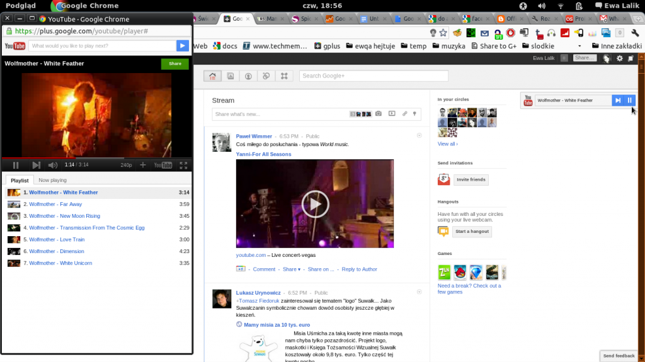This screenshot has width=645, height=362.
Task: Click Send feedback button
Action: point(619,356)
